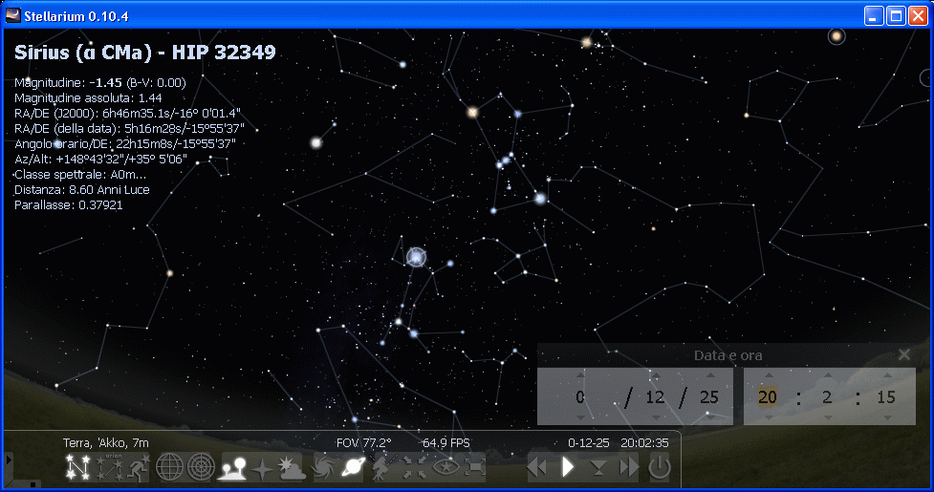This screenshot has height=492, width=934.
Task: Click the 64.9 FPS readout
Action: tap(446, 443)
